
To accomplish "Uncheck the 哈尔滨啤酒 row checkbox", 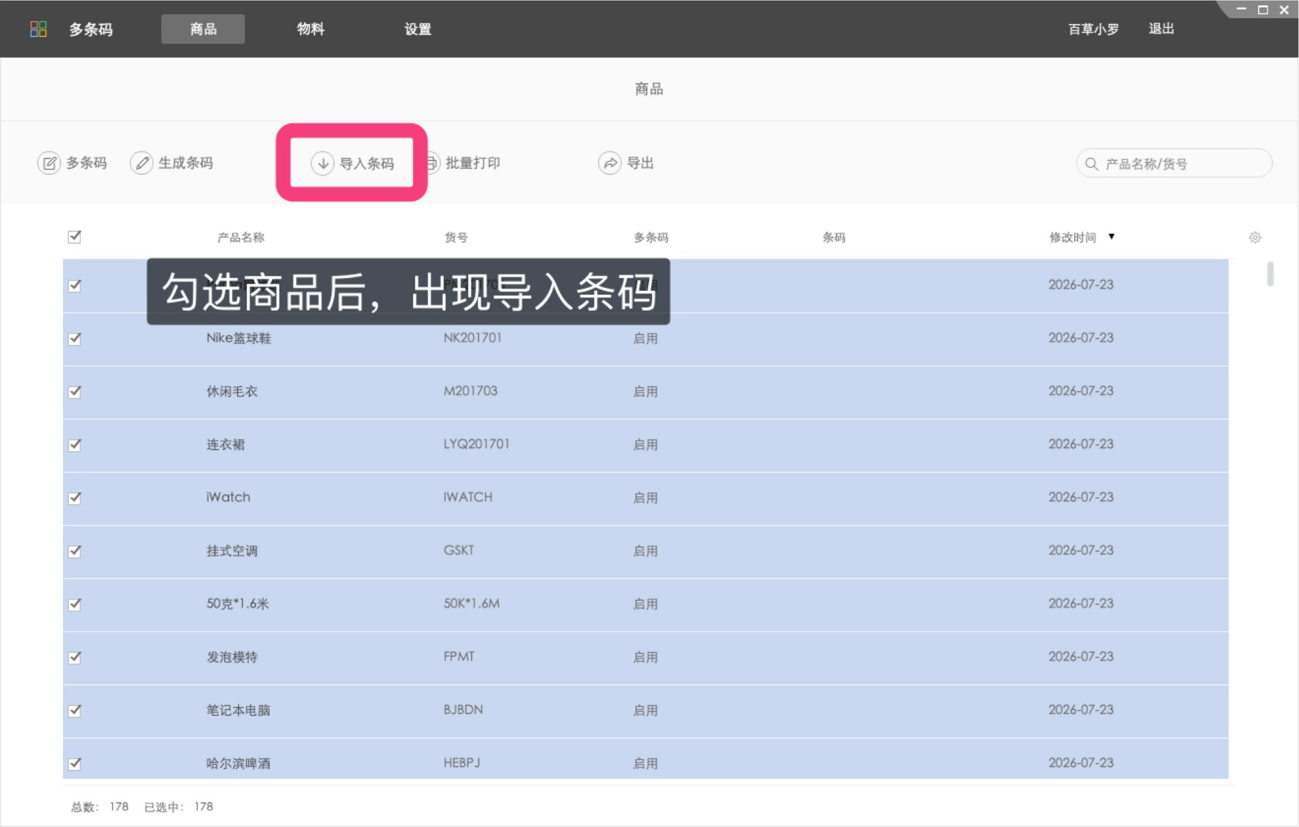I will click(75, 764).
